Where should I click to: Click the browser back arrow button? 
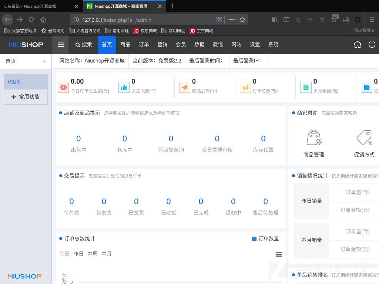click(x=7, y=20)
